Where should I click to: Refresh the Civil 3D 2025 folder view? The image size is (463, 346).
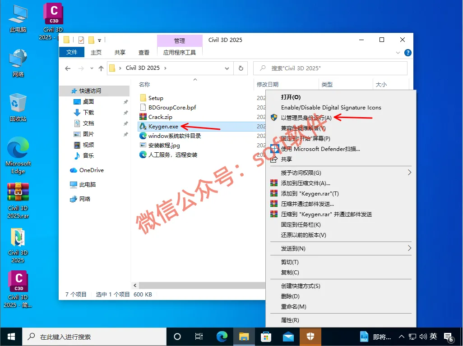point(241,68)
